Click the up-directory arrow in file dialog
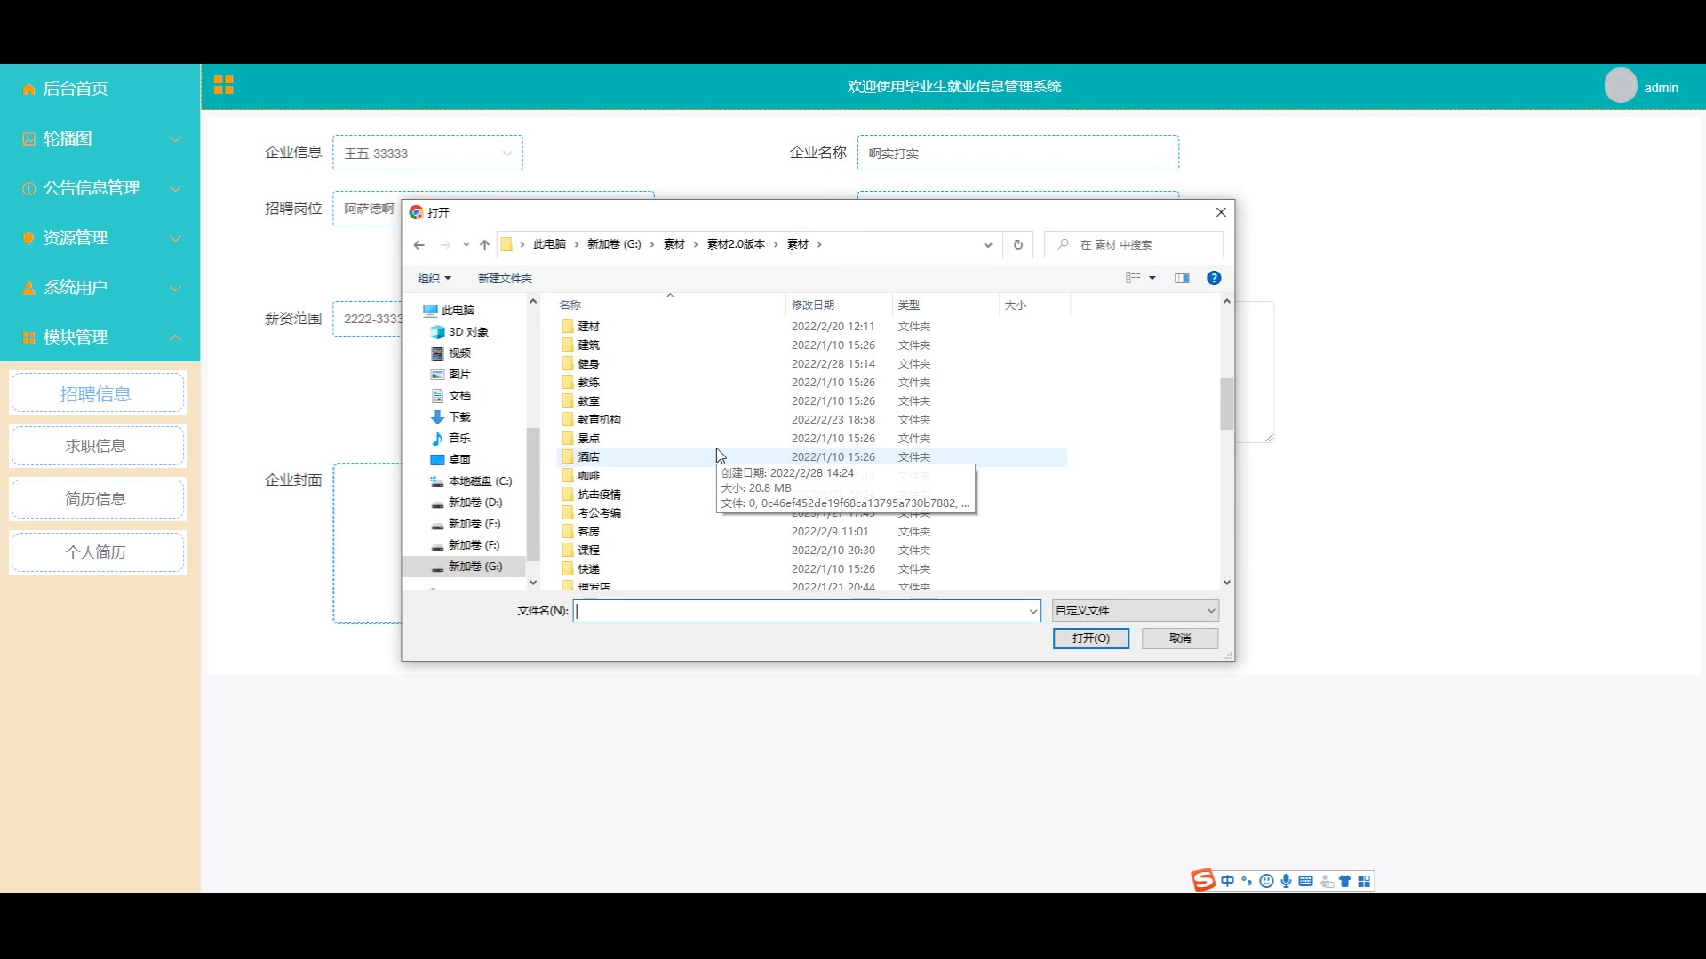Image resolution: width=1706 pixels, height=959 pixels. [484, 245]
